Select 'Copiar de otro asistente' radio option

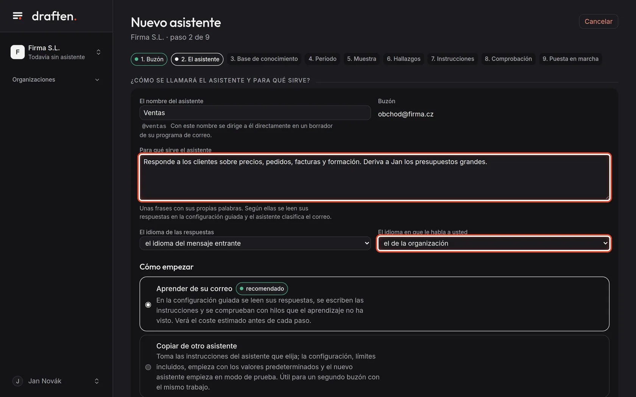click(x=148, y=367)
